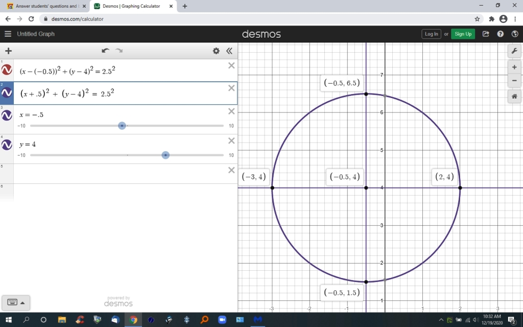Reload the Desmos page
This screenshot has height=327, width=523.
(31, 19)
